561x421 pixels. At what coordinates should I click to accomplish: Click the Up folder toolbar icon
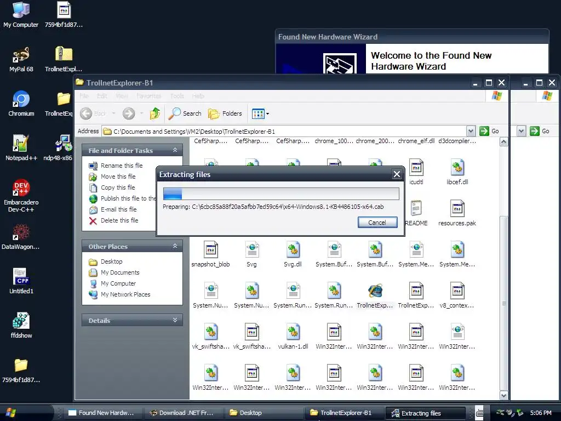point(155,113)
